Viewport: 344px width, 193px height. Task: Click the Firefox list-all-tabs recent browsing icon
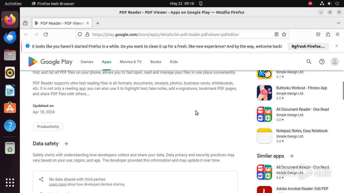click(25, 23)
